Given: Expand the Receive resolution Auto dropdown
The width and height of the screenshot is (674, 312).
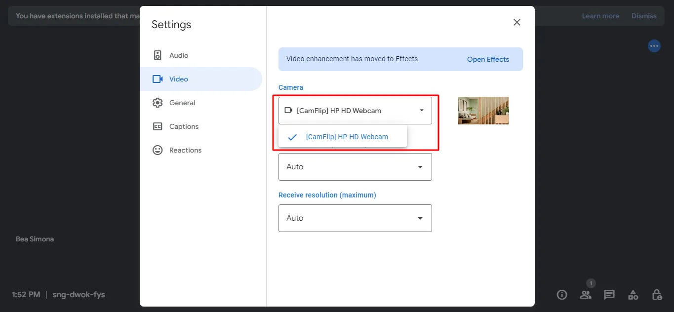Looking at the screenshot, I should click(355, 218).
